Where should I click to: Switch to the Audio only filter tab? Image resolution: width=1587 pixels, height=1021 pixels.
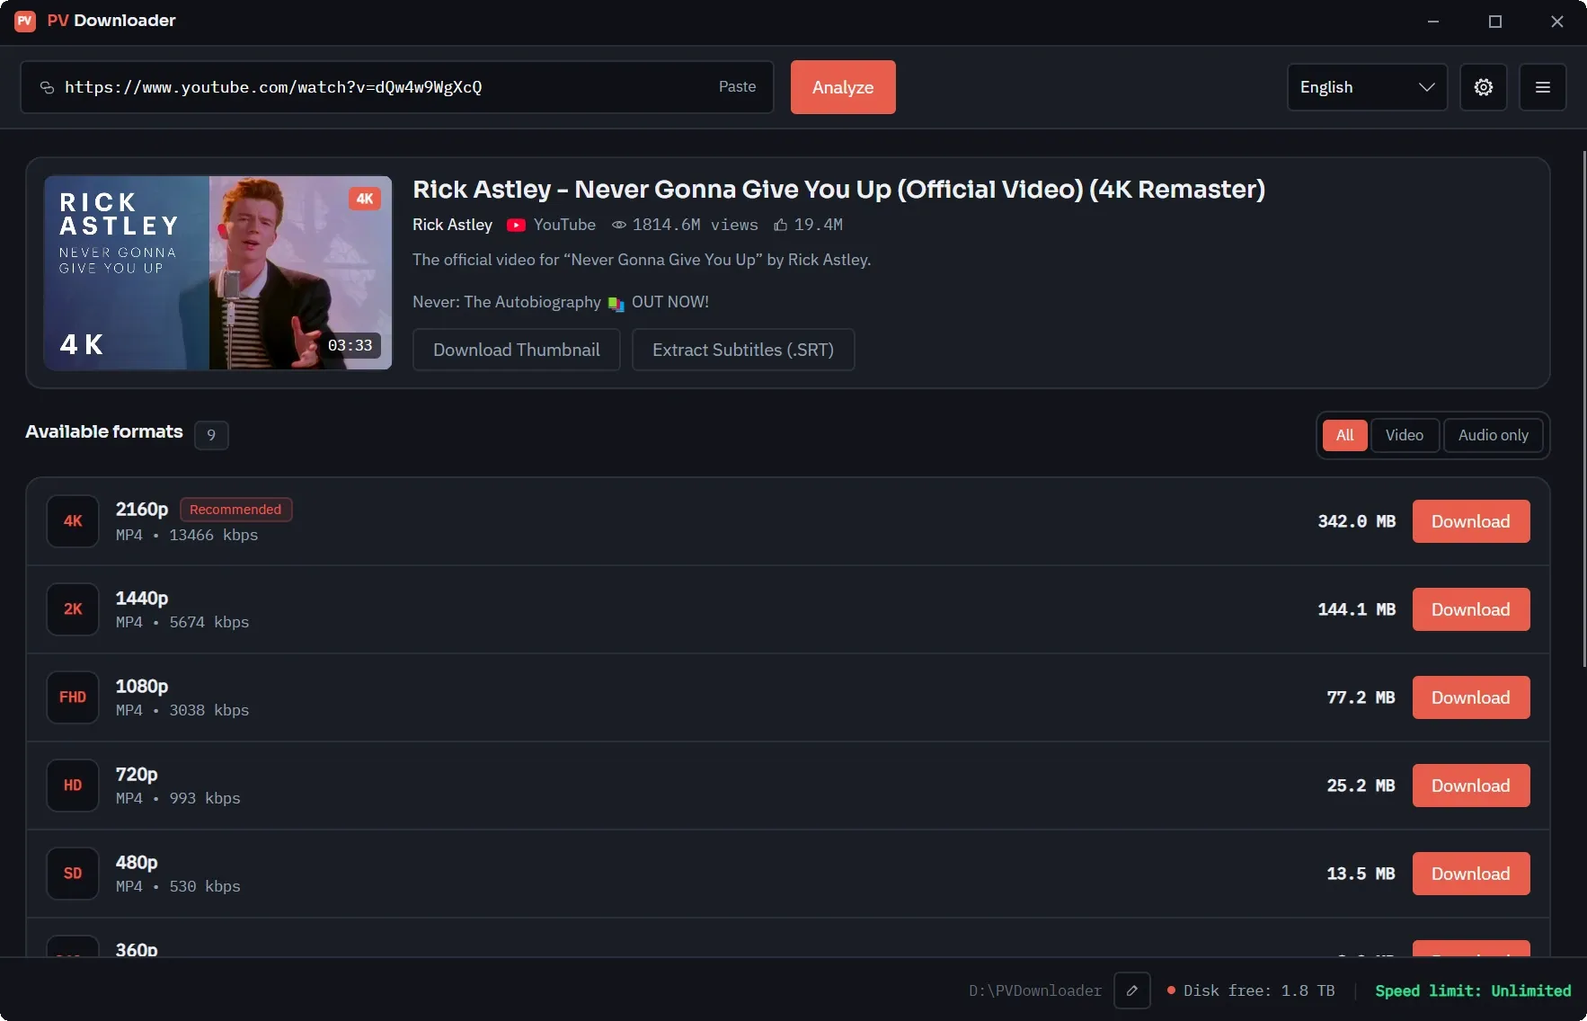(x=1493, y=435)
